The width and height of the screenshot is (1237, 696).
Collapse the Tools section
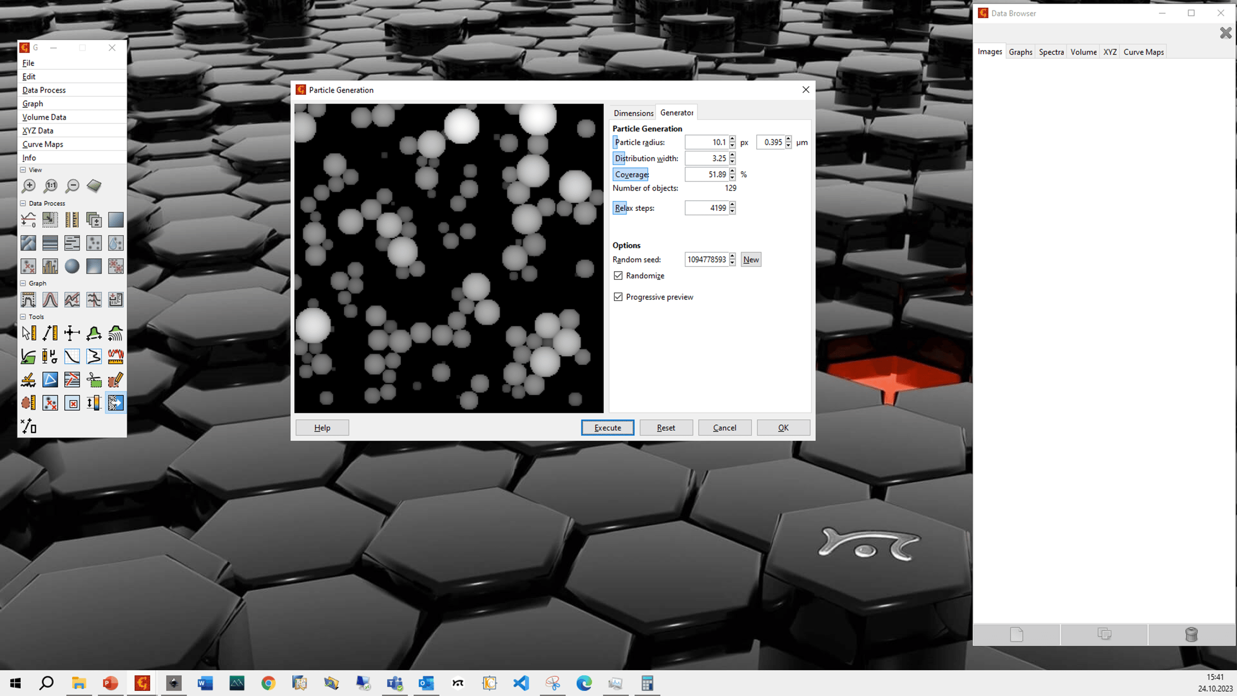tap(23, 316)
